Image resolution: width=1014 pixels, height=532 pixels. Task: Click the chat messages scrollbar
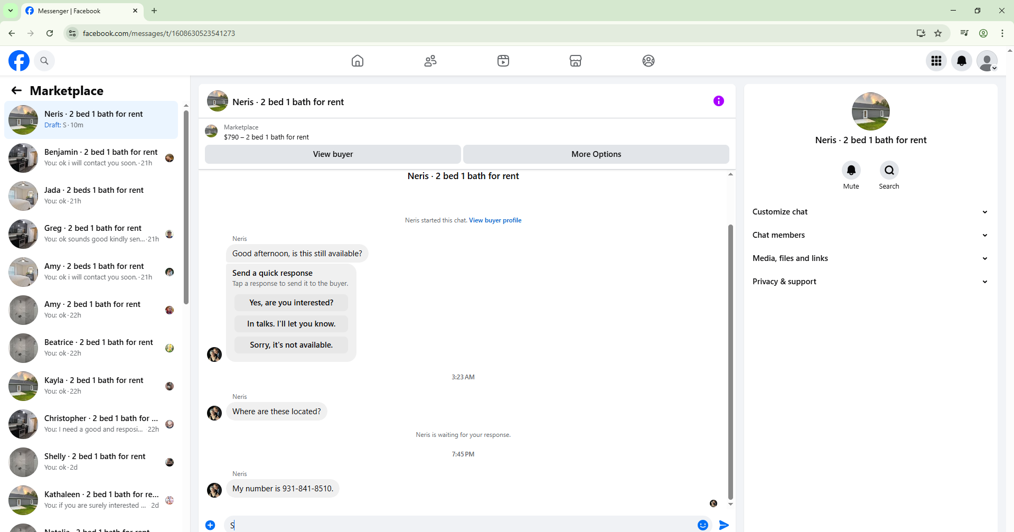point(730,362)
